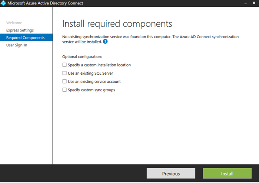Viewport: 259px width, 183px height.
Task: Check the Use an existing service account box
Action: point(64,81)
